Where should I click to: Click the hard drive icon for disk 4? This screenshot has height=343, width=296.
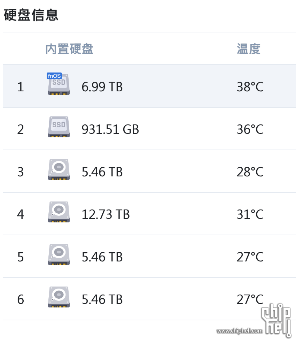coord(59,212)
